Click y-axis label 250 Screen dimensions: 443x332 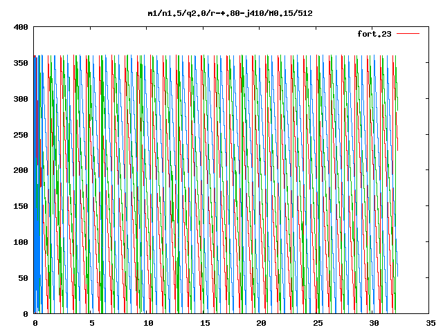pyautogui.click(x=21, y=135)
